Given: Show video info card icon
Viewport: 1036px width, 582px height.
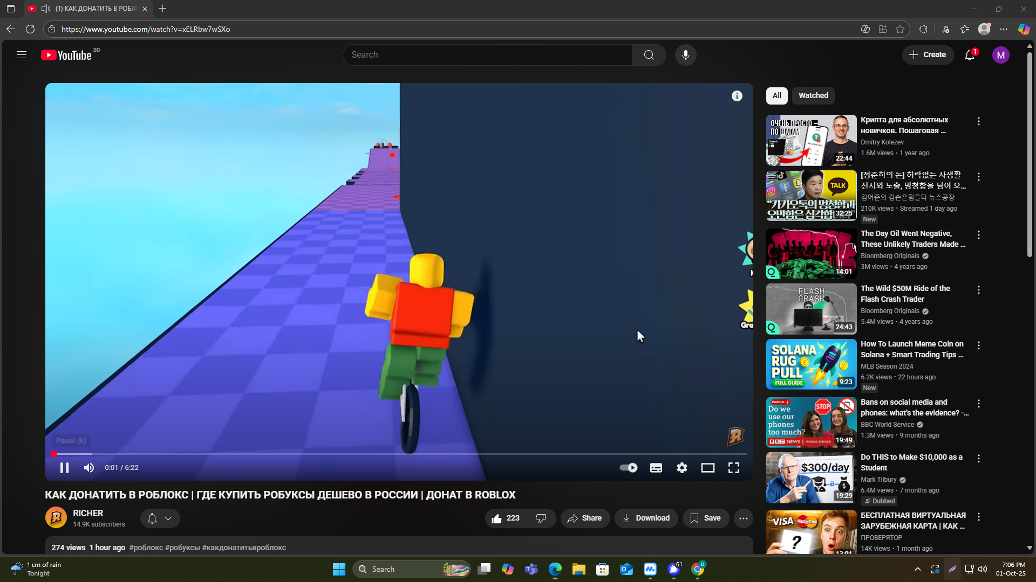Looking at the screenshot, I should [x=737, y=96].
